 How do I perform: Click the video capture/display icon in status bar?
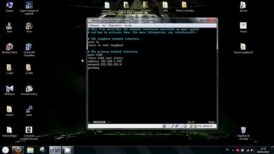[x=185, y=126]
